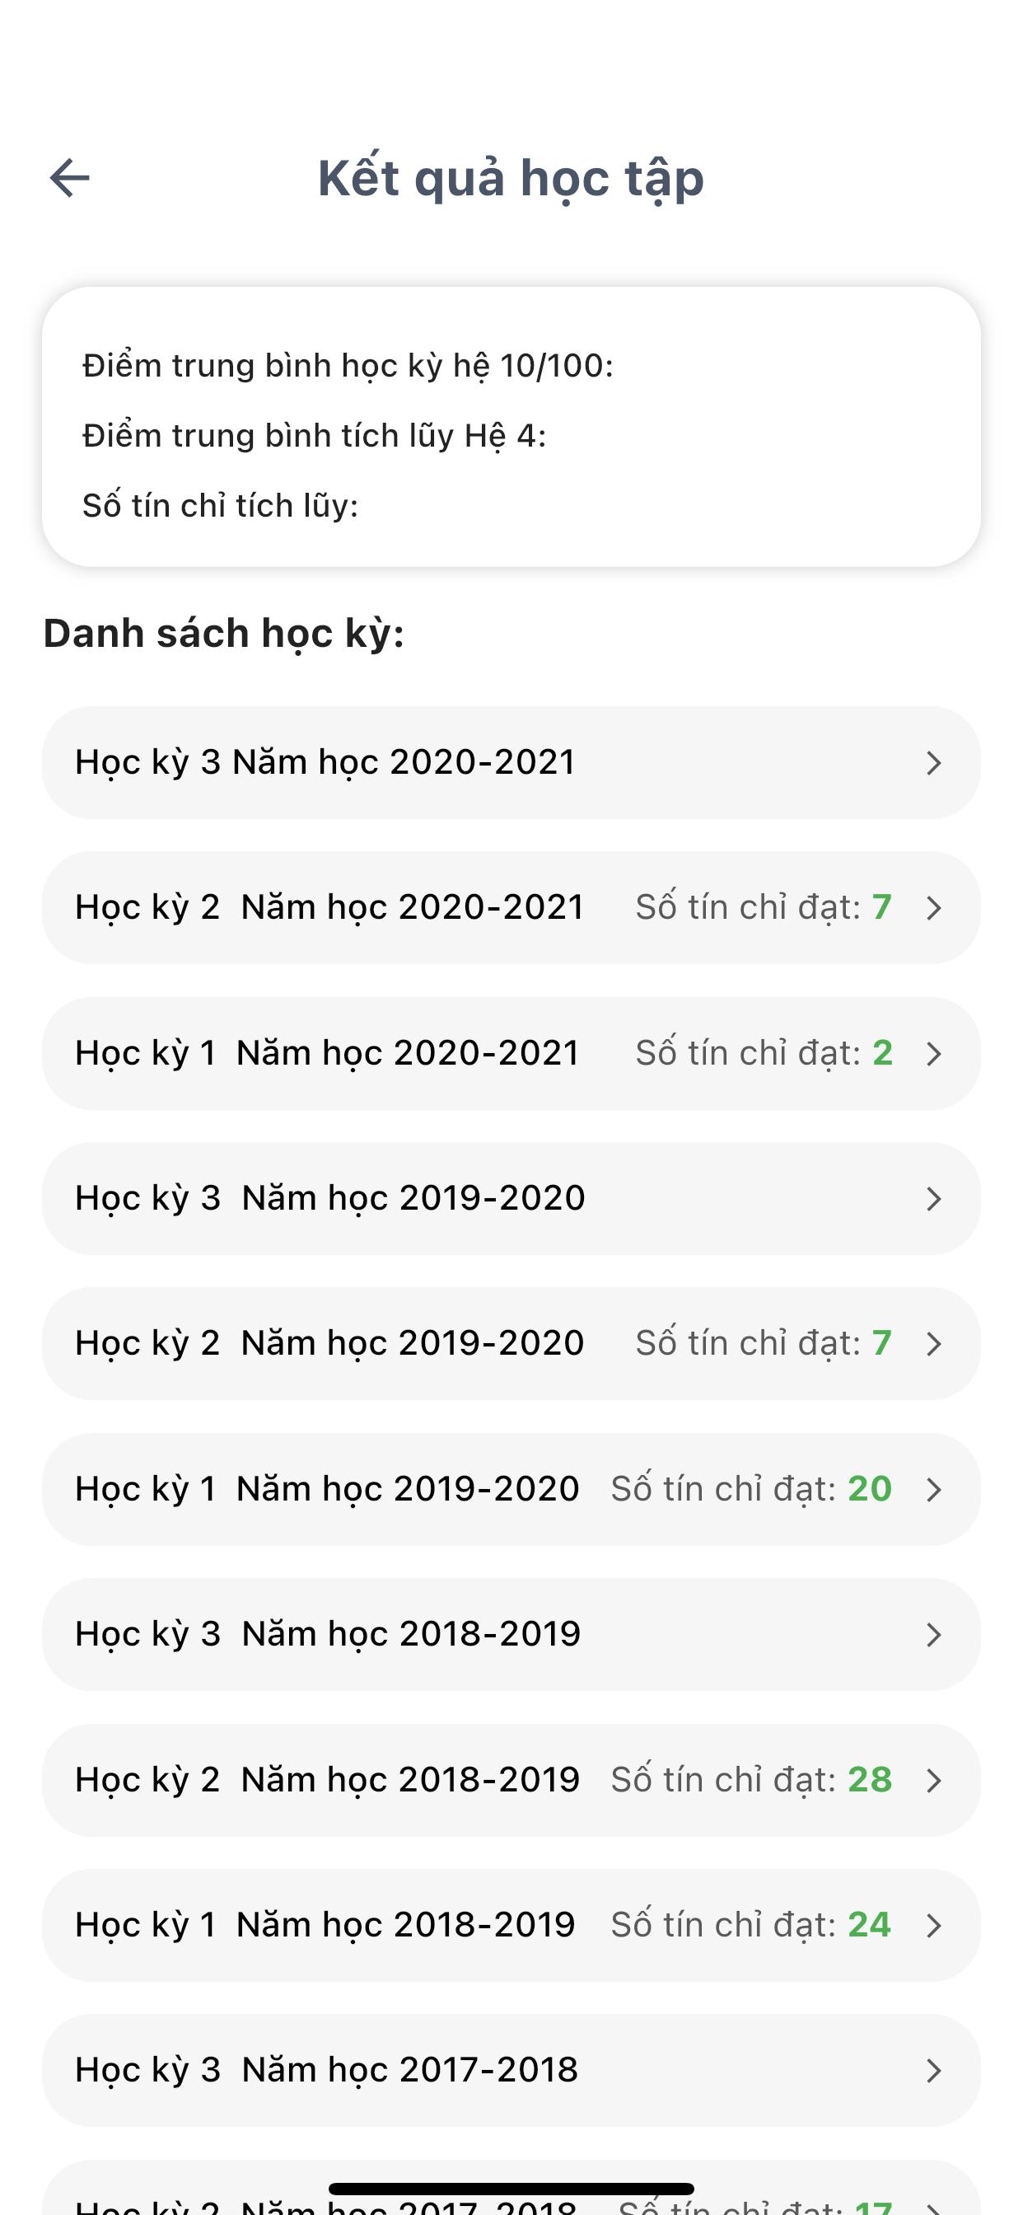This screenshot has width=1023, height=2215.
Task: Tap the home indicator bar
Action: click(x=511, y=2189)
